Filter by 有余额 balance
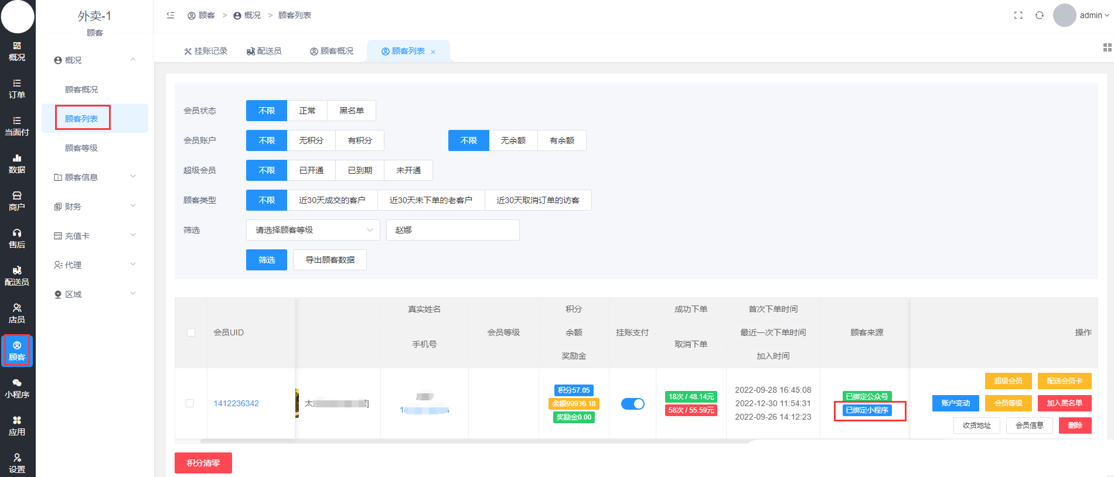The height and width of the screenshot is (477, 1114). 562,140
